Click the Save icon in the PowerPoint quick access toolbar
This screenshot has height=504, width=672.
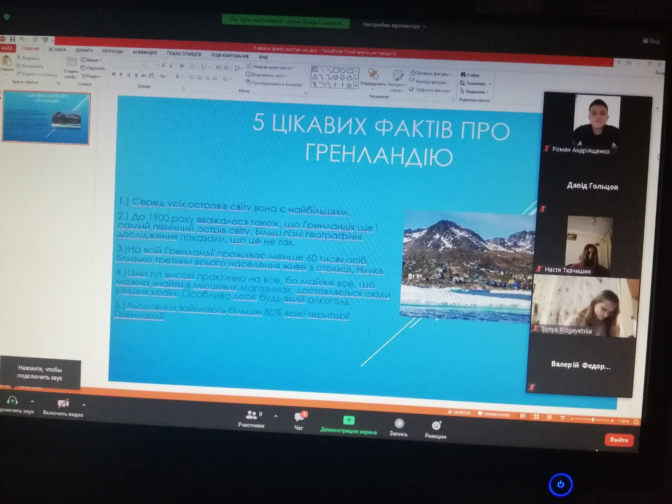point(13,39)
